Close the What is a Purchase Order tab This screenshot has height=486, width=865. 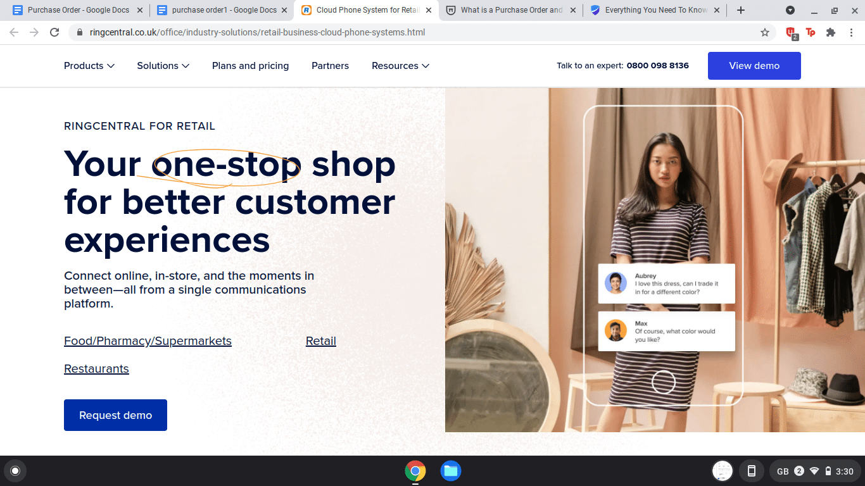(x=573, y=10)
